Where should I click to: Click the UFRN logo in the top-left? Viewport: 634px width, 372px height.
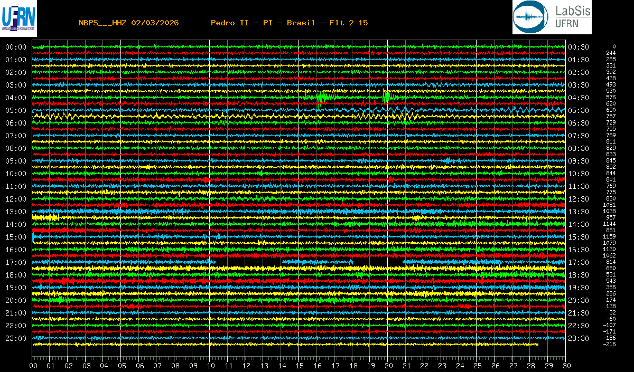pos(19,17)
